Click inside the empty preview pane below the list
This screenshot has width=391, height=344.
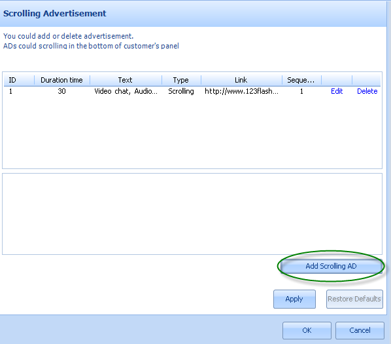point(192,214)
